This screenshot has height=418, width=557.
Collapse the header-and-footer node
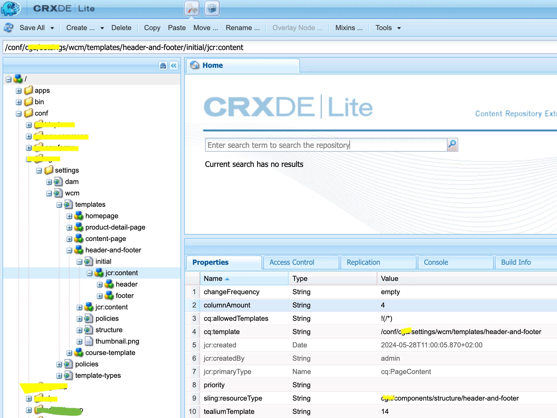tap(69, 250)
